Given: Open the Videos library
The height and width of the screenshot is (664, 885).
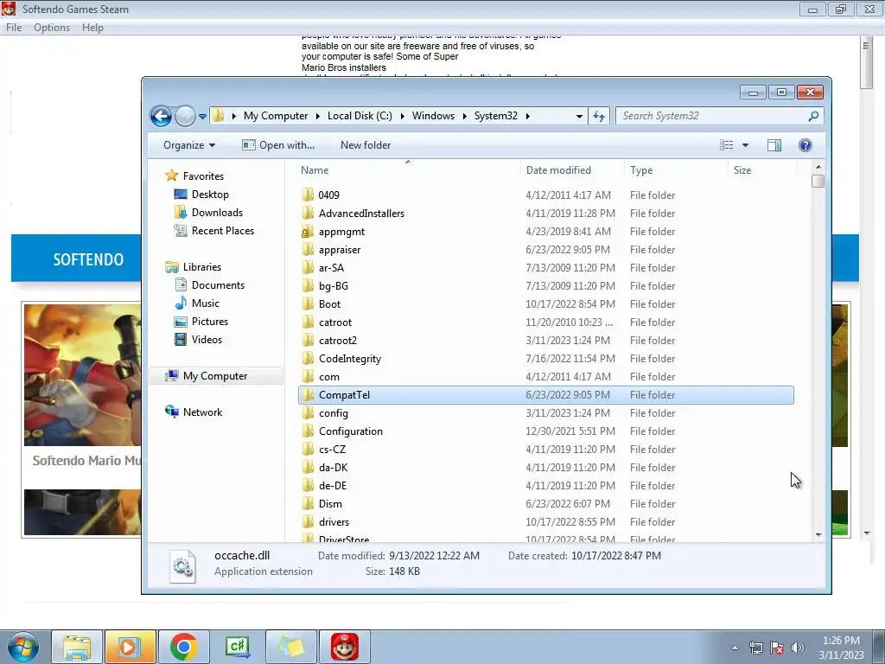Looking at the screenshot, I should [199, 339].
